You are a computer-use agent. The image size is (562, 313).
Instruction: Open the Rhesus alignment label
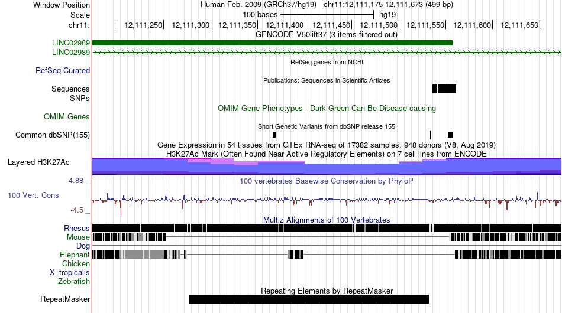click(77, 228)
